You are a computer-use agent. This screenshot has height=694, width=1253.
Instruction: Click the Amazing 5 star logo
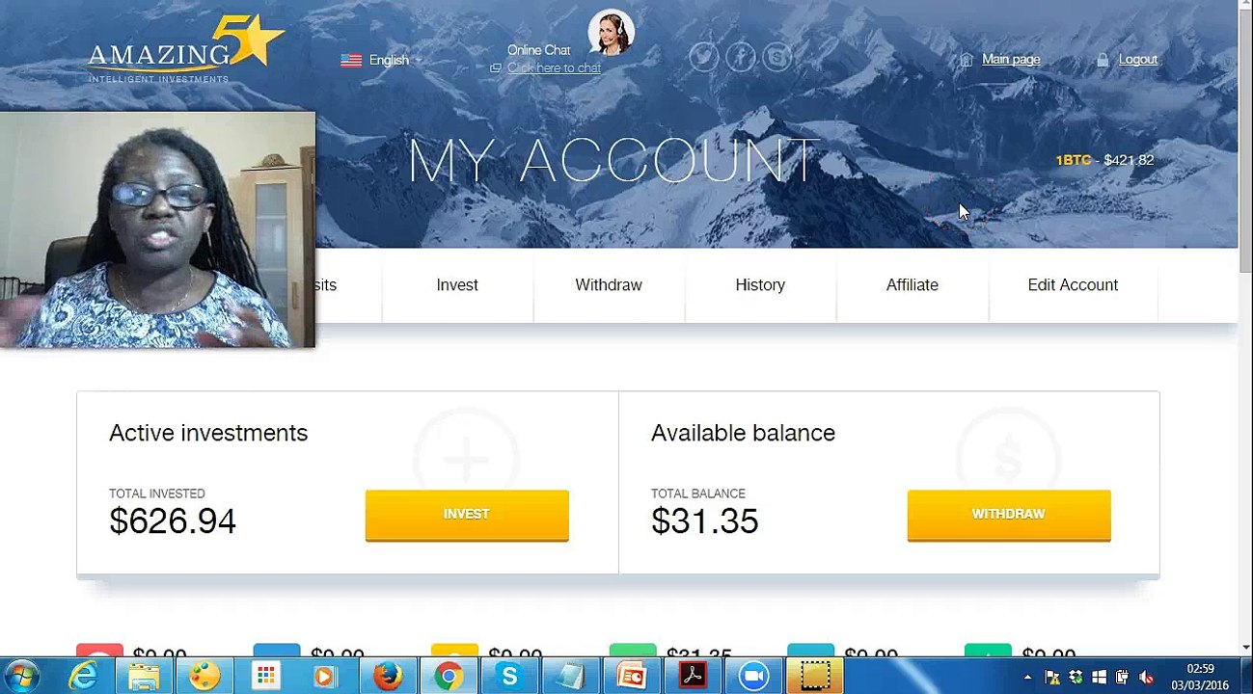pos(185,50)
